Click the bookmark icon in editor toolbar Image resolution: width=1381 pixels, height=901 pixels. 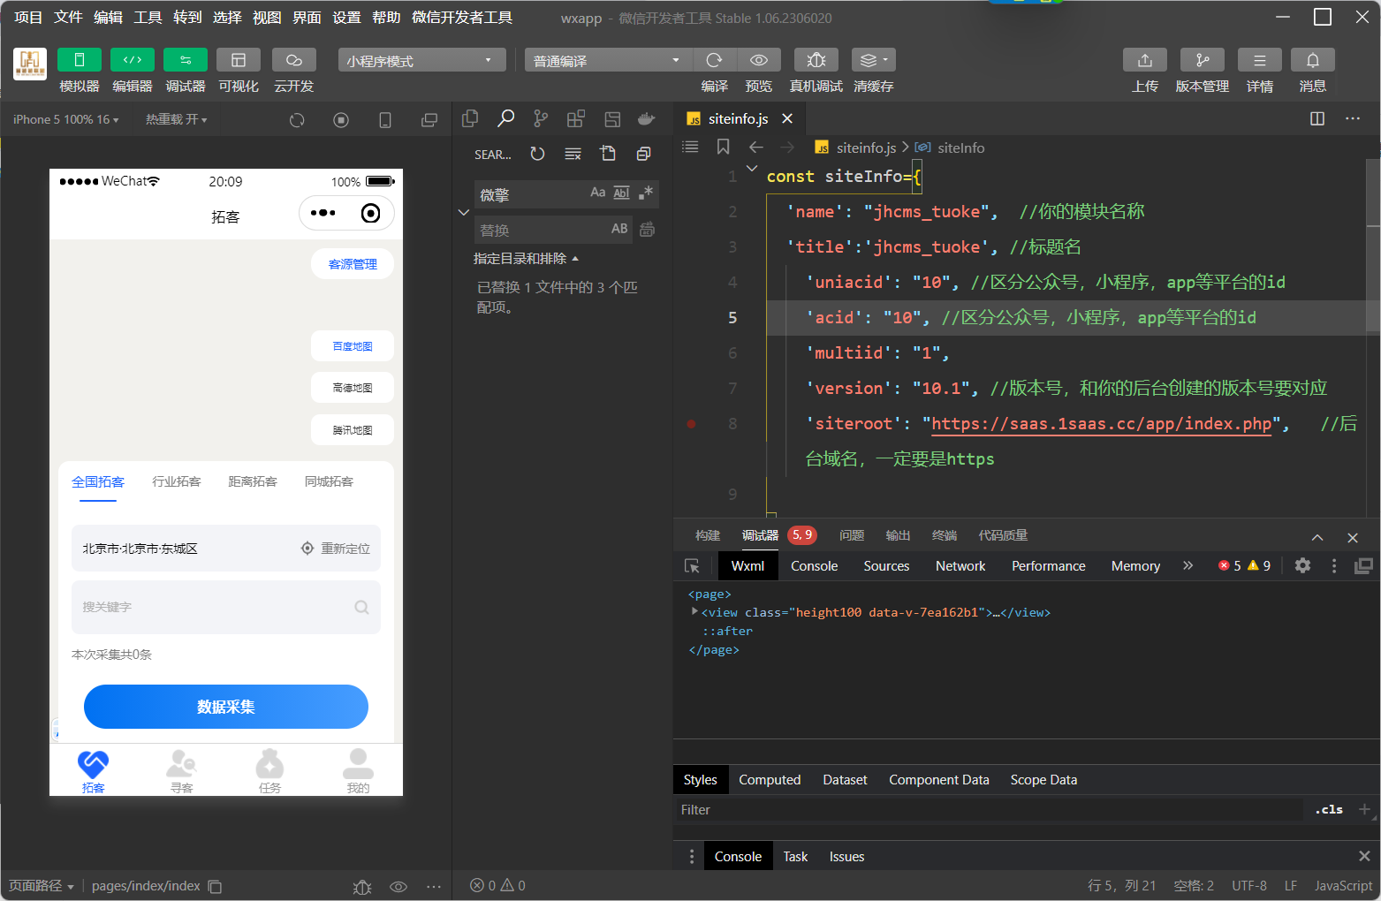tap(723, 147)
